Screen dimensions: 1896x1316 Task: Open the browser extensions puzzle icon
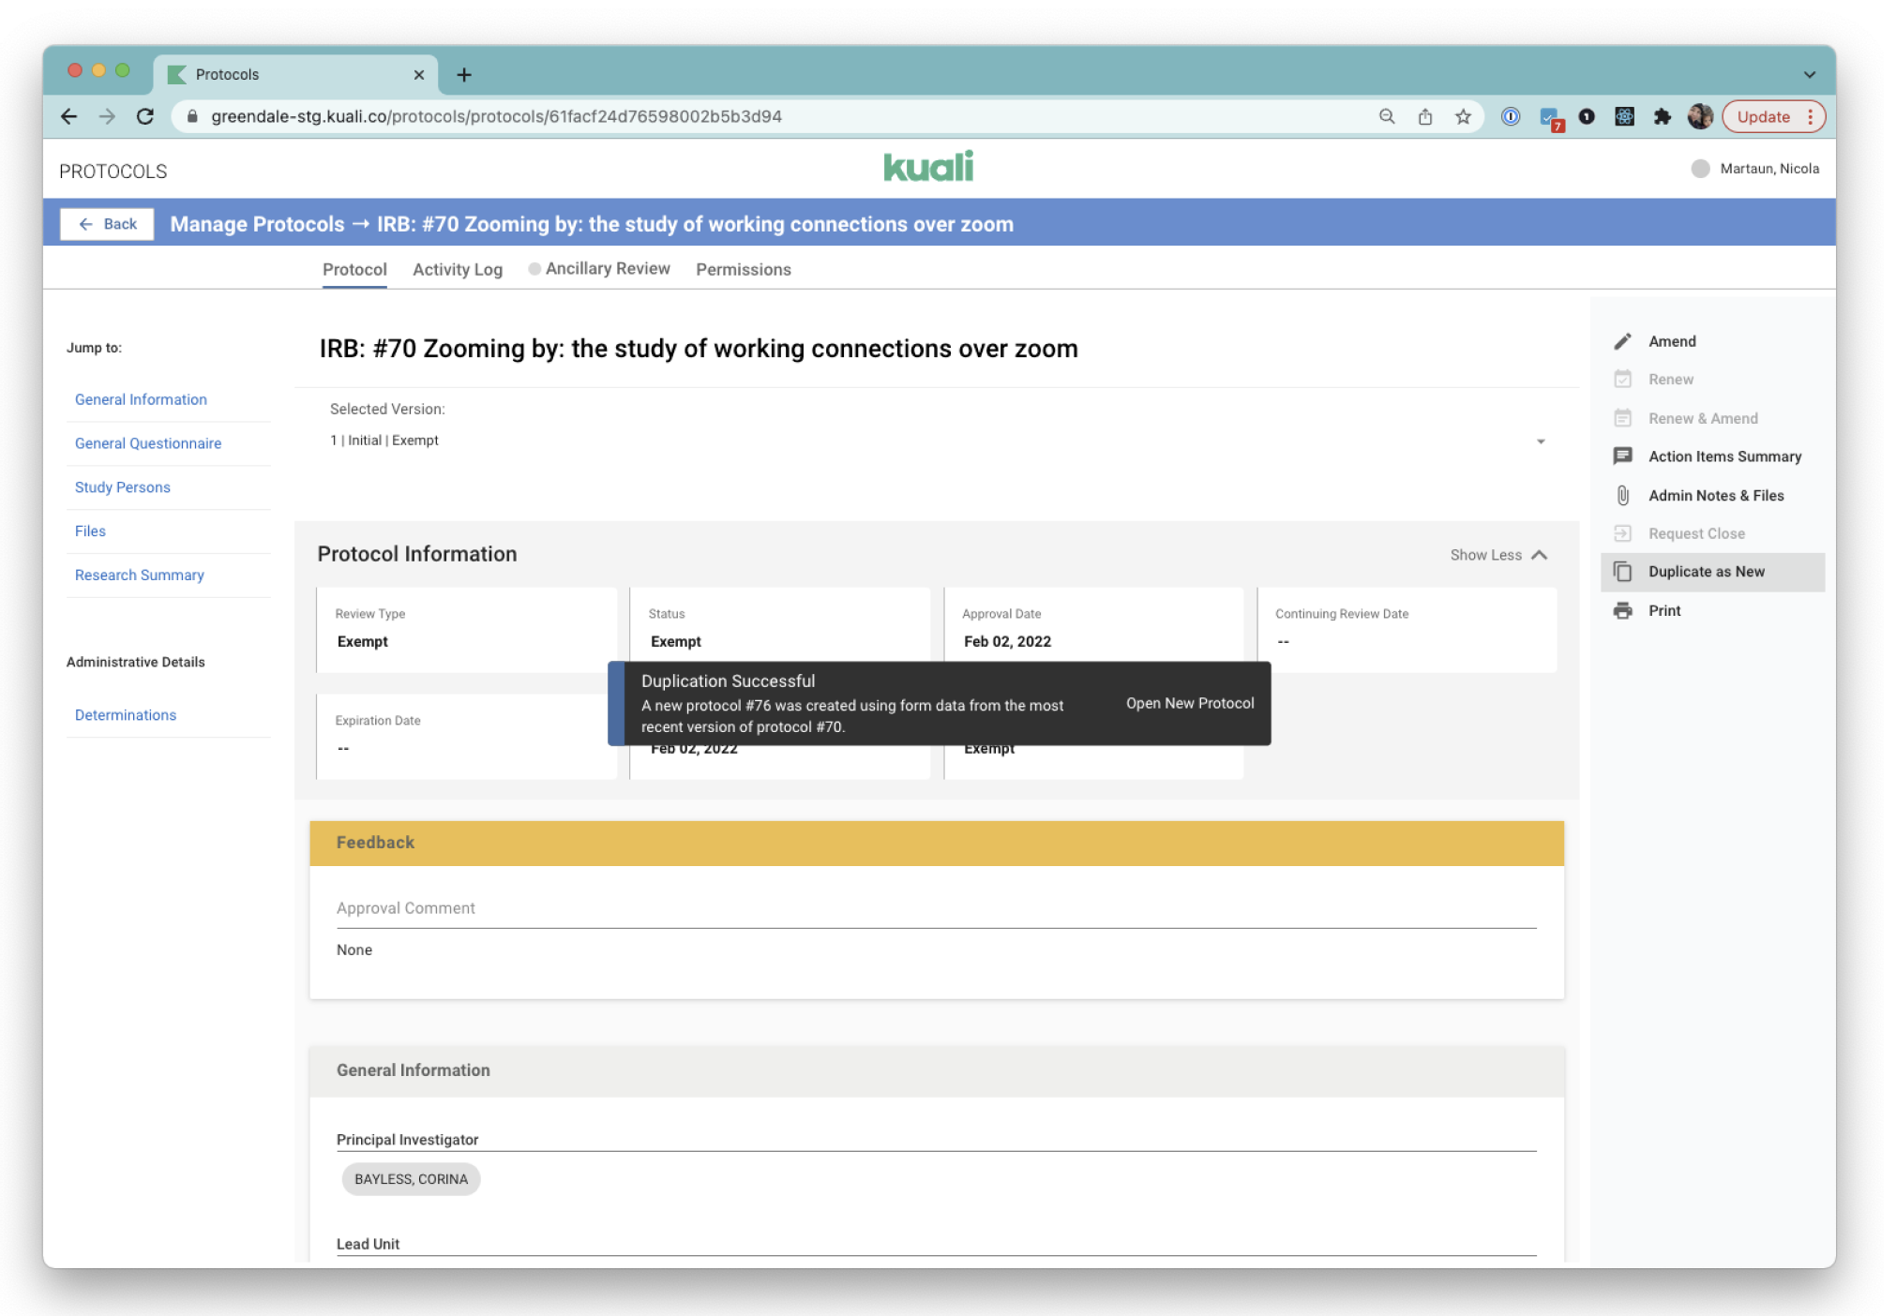pyautogui.click(x=1662, y=116)
